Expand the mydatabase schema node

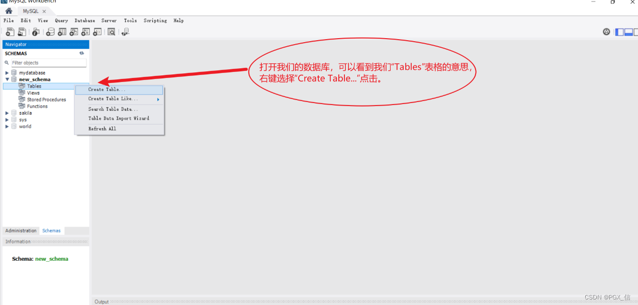[x=7, y=73]
